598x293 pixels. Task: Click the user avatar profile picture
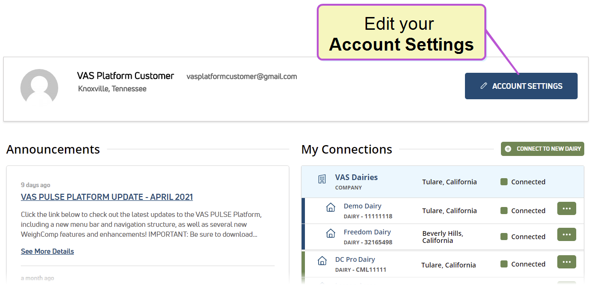(x=39, y=88)
